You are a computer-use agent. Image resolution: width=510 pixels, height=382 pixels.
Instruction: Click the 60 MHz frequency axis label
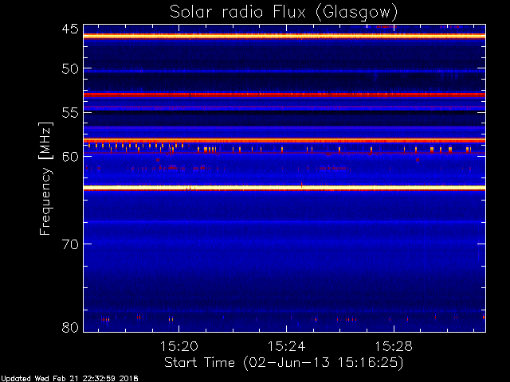coord(70,157)
